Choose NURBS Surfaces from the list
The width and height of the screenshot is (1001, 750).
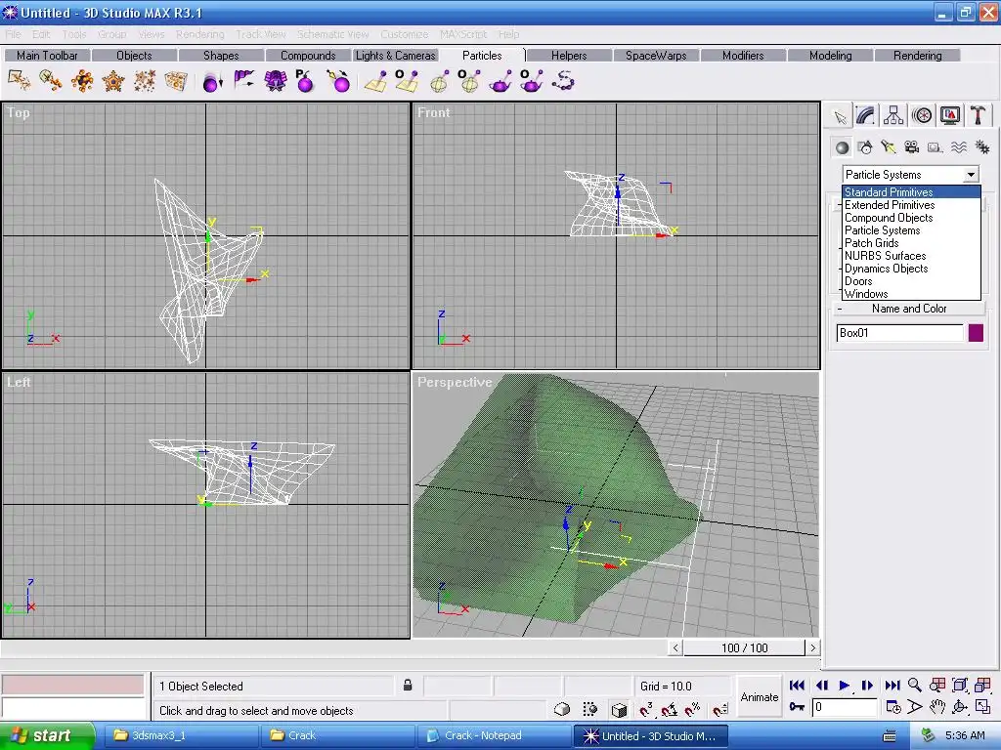pyautogui.click(x=911, y=256)
